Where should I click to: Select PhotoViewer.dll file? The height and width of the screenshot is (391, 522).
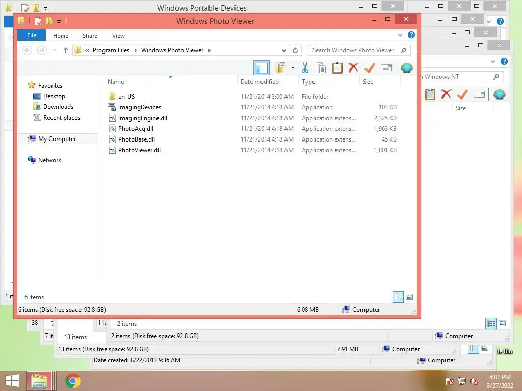139,150
